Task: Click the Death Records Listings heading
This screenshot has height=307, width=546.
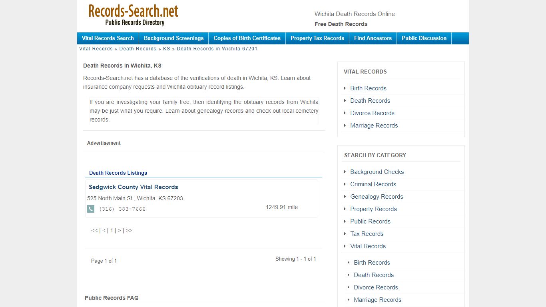Action: (x=118, y=173)
